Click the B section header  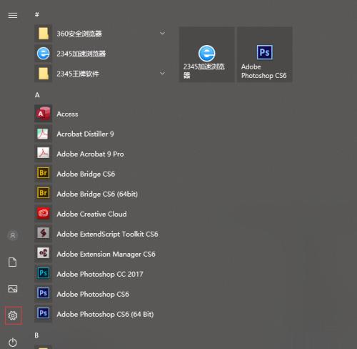tap(36, 335)
